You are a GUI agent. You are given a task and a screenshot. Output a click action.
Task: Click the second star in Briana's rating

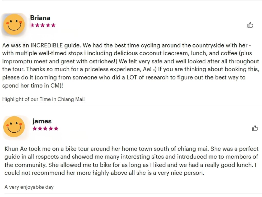pos(38,25)
